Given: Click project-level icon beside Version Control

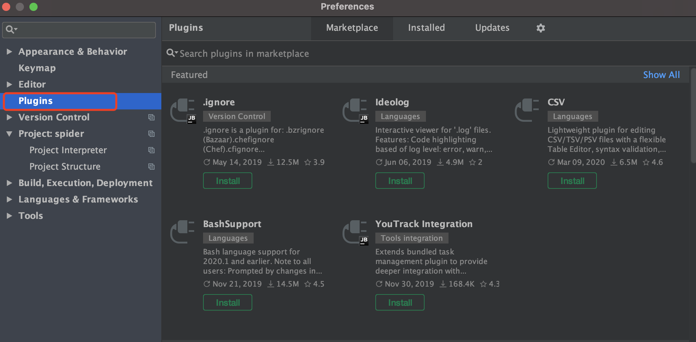Looking at the screenshot, I should click(x=151, y=117).
